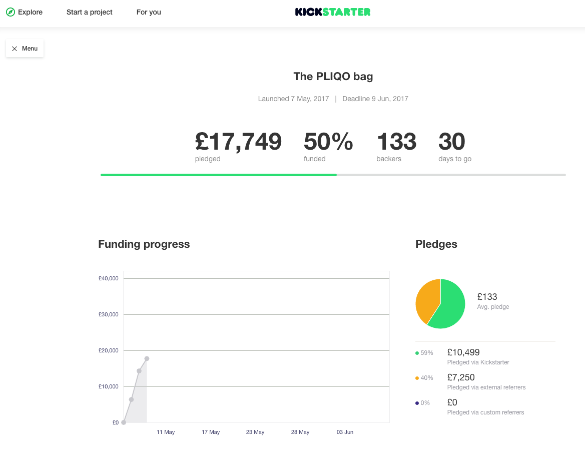Open Start a project
This screenshot has width=585, height=462.
(90, 12)
